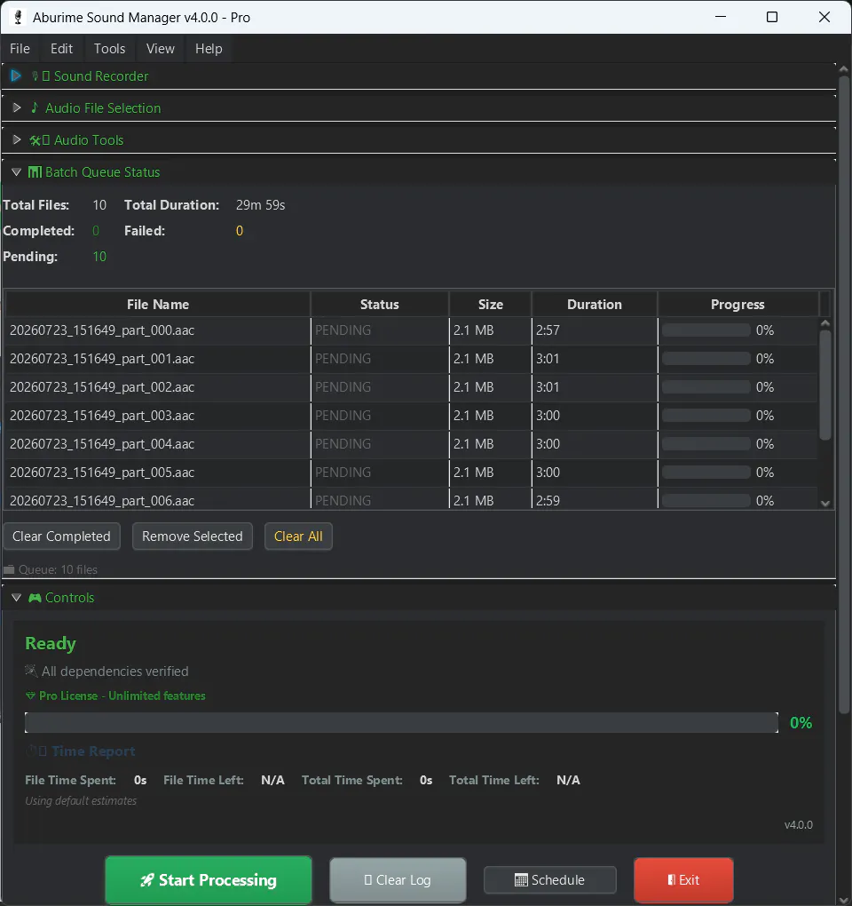Click the main window vertical scrollbar thumb

coord(845,394)
